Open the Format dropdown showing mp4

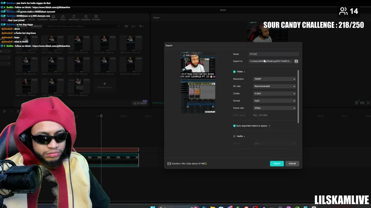(x=275, y=101)
